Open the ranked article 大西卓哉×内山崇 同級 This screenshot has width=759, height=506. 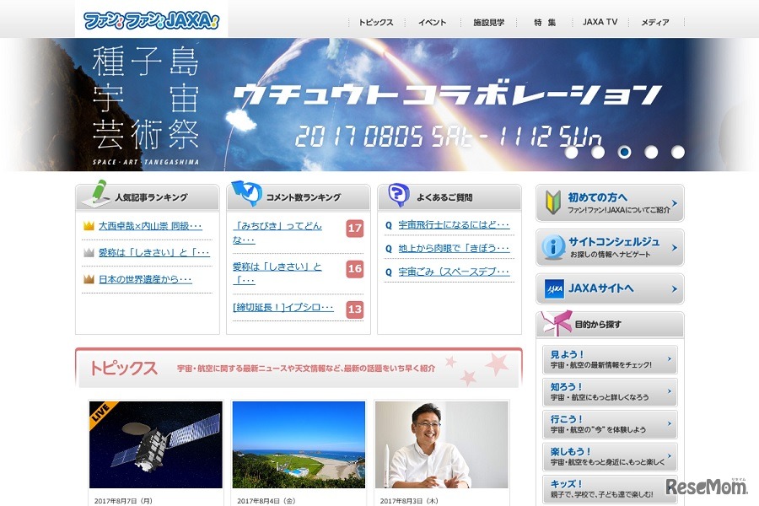point(150,226)
